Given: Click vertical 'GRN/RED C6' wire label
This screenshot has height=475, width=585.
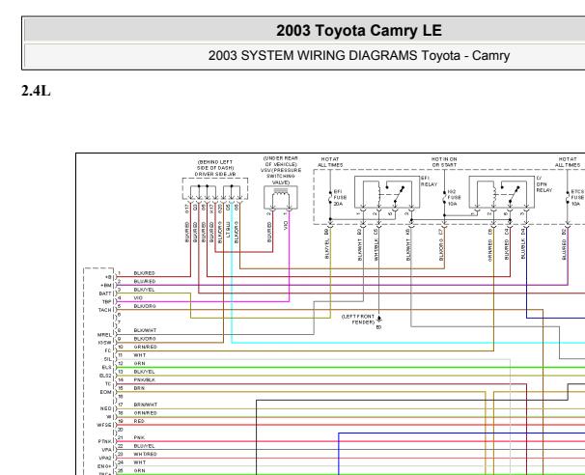Looking at the screenshot, I should tap(490, 244).
